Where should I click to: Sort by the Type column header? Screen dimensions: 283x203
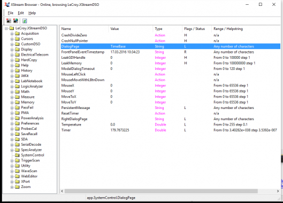tap(168, 29)
